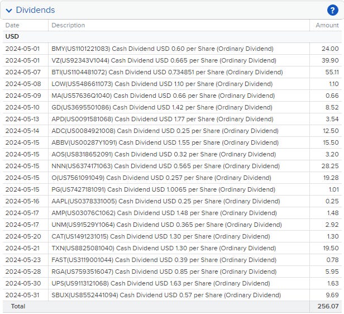The height and width of the screenshot is (314, 344).
Task: Click the 12.50 amount for ADC
Action: pos(331,131)
